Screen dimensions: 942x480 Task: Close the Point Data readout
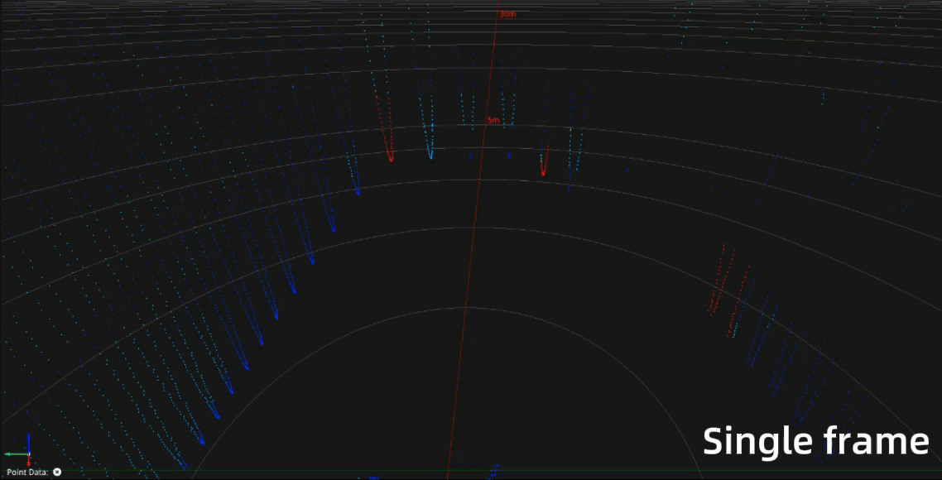tap(57, 473)
